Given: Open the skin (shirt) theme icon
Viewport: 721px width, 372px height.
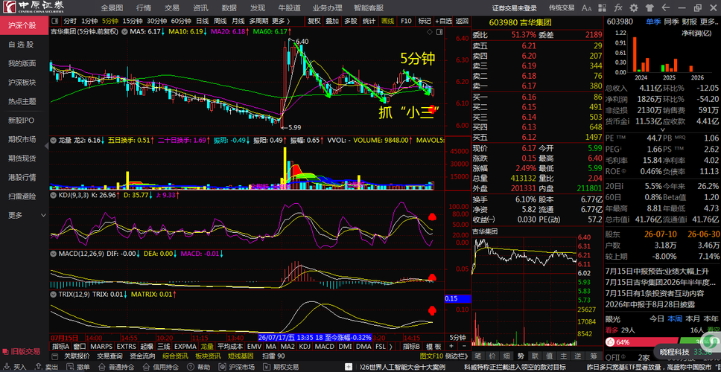Looking at the screenshot, I should point(649,7).
